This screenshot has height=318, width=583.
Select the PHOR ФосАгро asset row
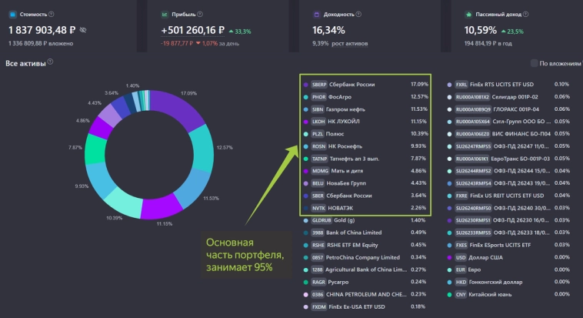tap(365, 97)
